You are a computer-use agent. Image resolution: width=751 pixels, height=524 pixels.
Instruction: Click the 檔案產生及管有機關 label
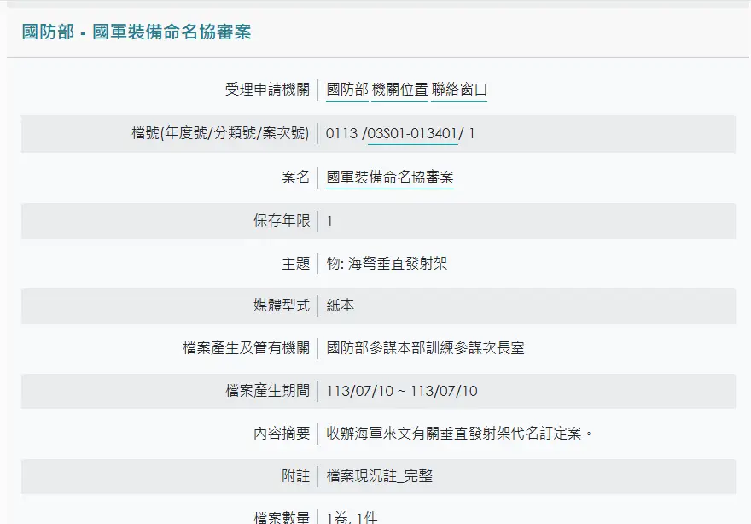tap(247, 348)
